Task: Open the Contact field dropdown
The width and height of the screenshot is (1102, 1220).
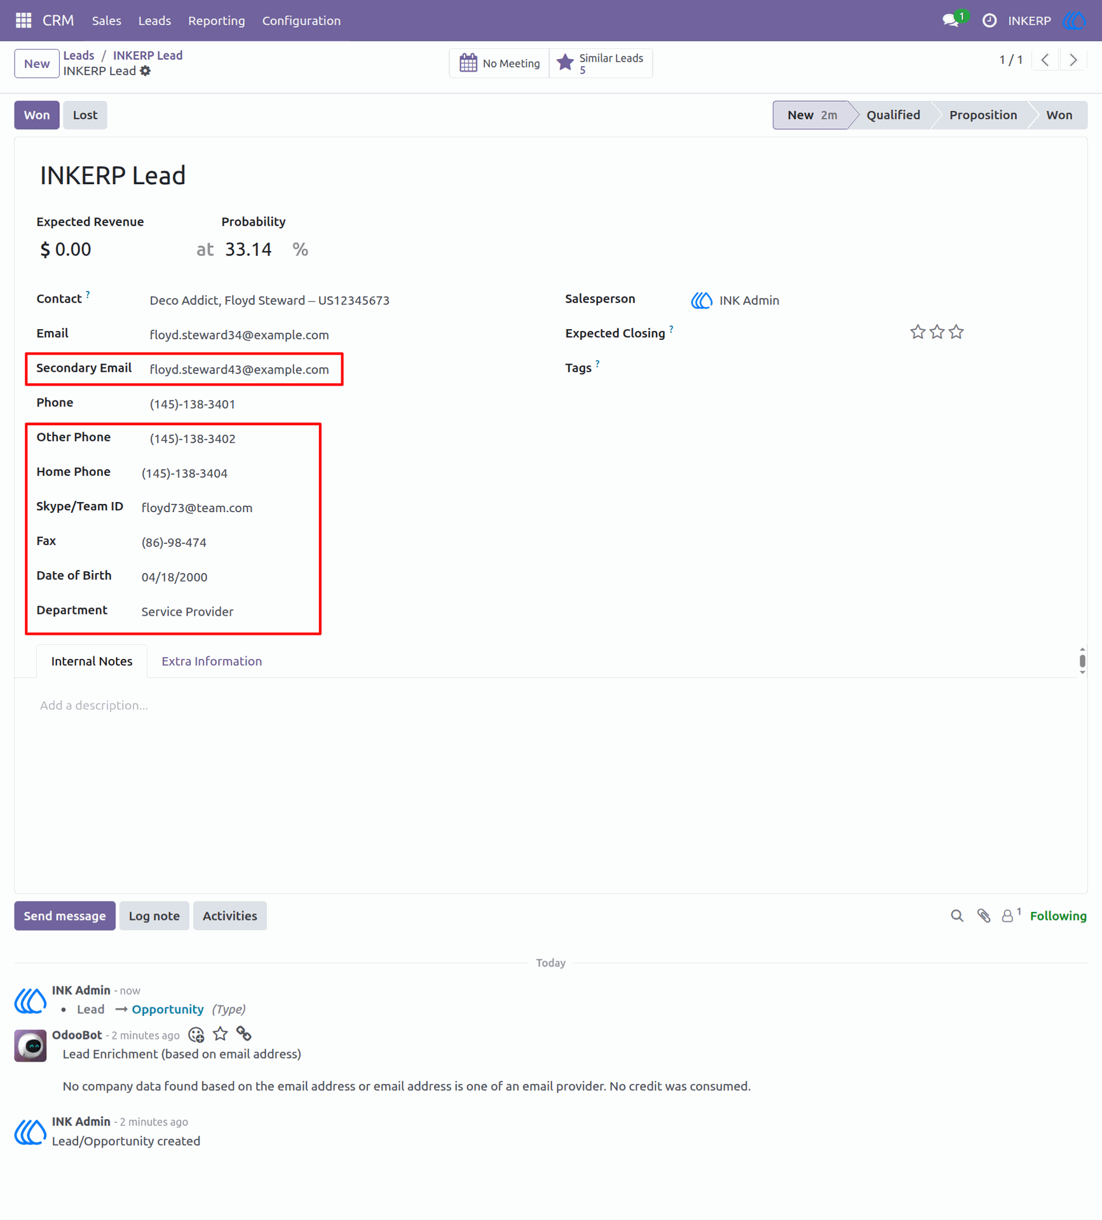Action: [269, 300]
